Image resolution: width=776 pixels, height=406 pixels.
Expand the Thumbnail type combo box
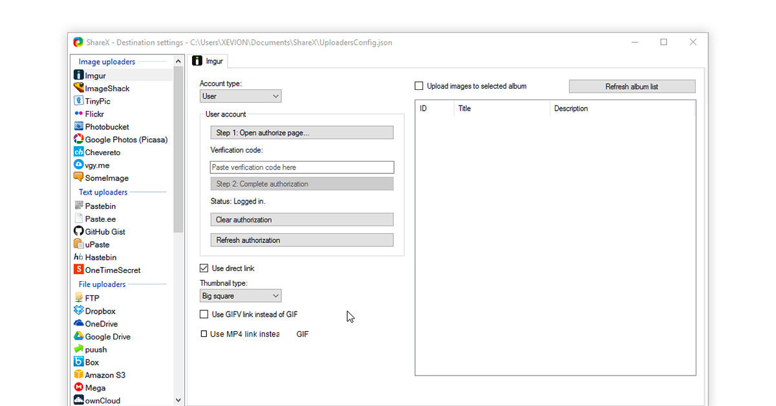241,296
